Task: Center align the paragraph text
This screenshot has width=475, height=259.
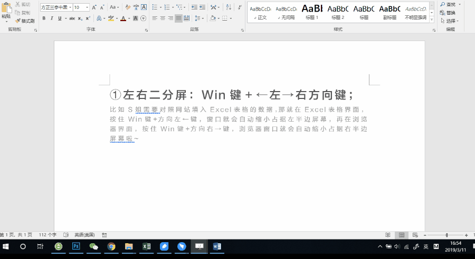Action: coord(163,18)
